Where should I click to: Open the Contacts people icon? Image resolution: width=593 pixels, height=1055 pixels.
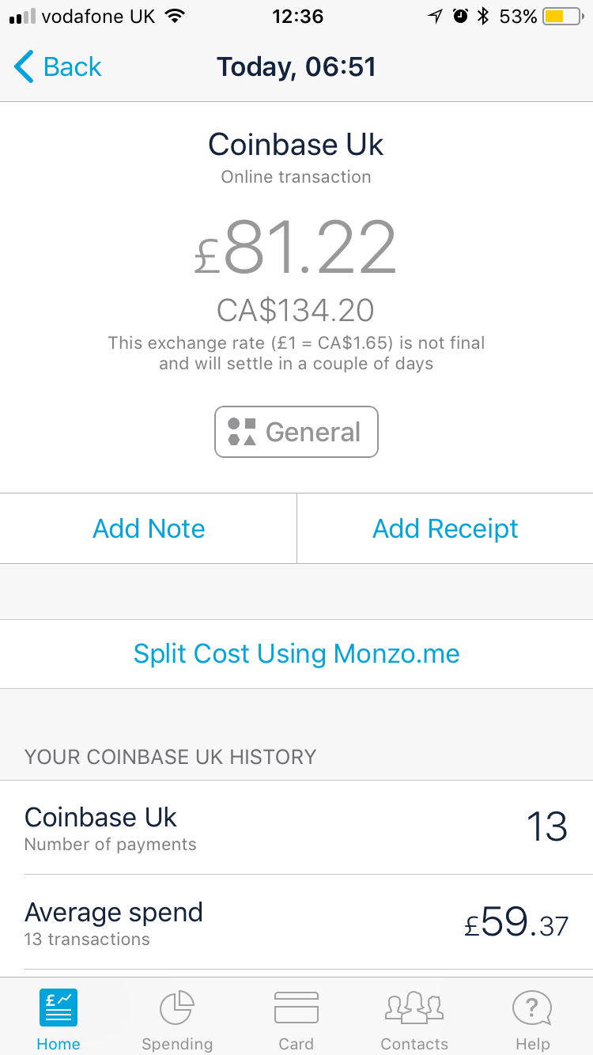coord(414,1007)
